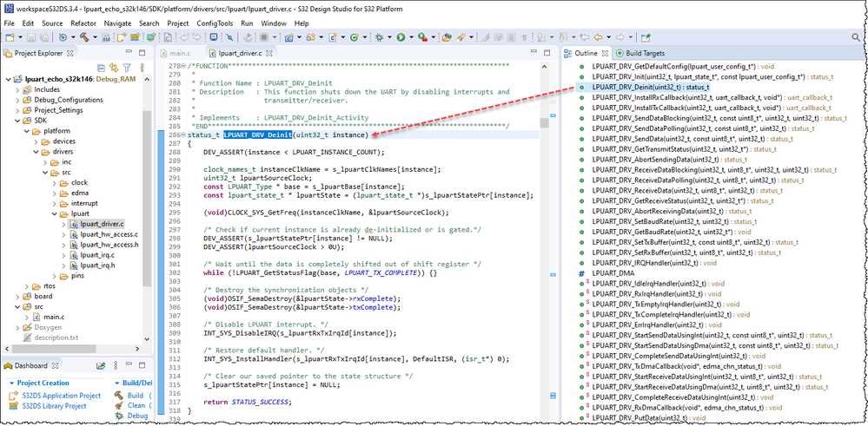Image resolution: width=868 pixels, height=426 pixels.
Task: Open the Project Explorer filter icon
Action: pyautogui.click(x=127, y=68)
